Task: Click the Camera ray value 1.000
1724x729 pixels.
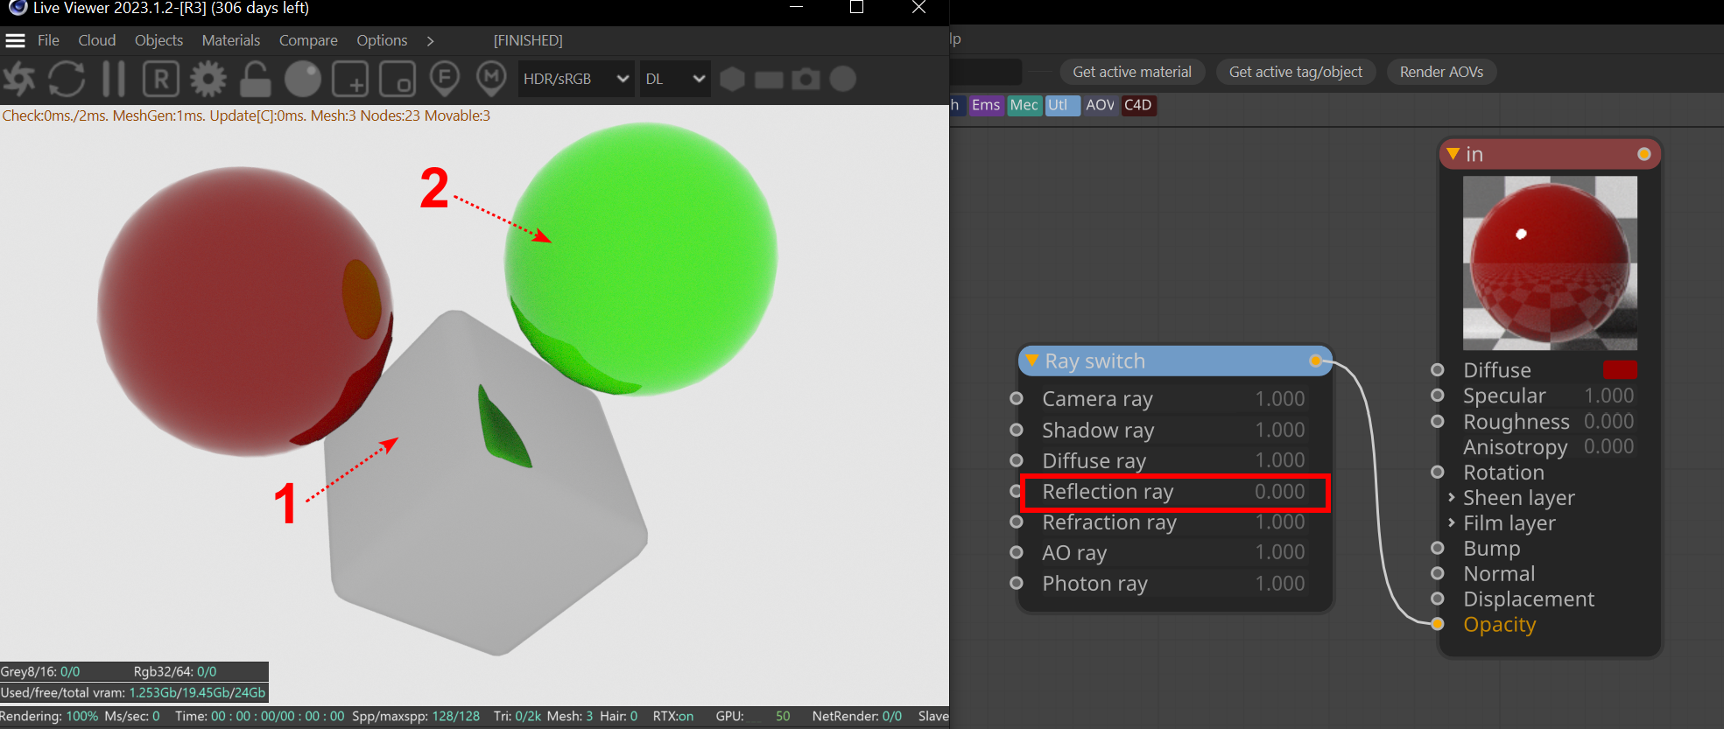Action: point(1279,399)
